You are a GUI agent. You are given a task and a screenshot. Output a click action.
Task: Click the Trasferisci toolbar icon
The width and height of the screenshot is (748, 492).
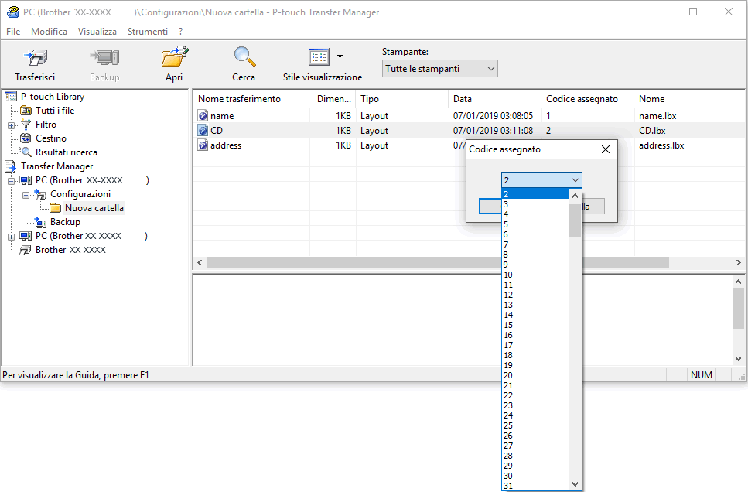[x=36, y=58]
